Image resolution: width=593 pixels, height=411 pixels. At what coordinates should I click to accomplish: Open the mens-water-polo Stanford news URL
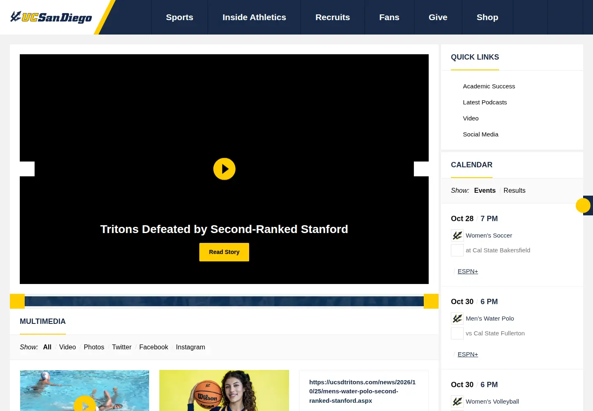(x=362, y=391)
